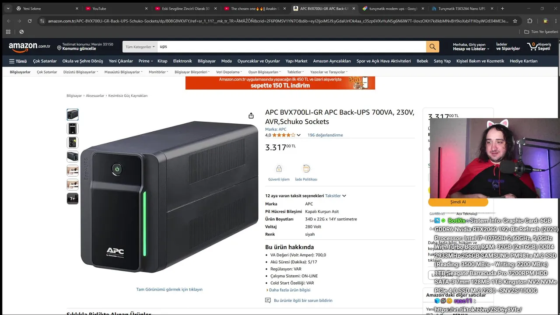Click Marka: APC brand link

[276, 129]
